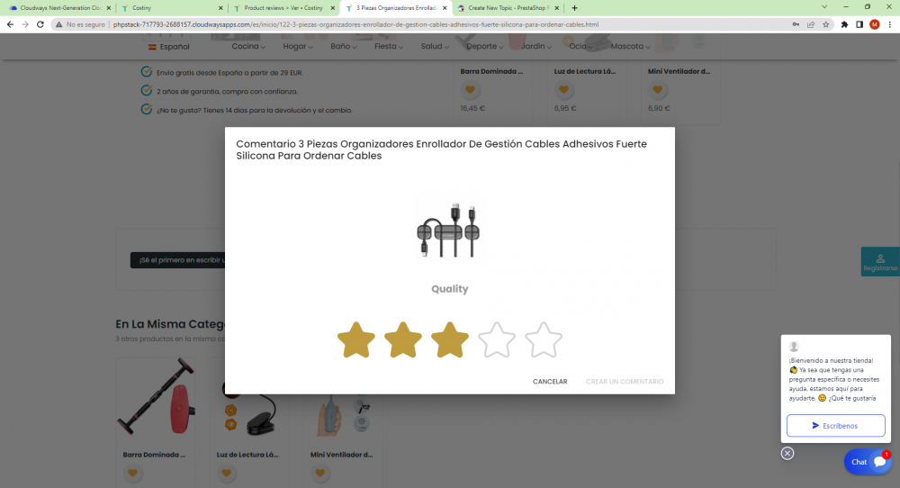Click the Escríbenos chat button

(x=836, y=425)
